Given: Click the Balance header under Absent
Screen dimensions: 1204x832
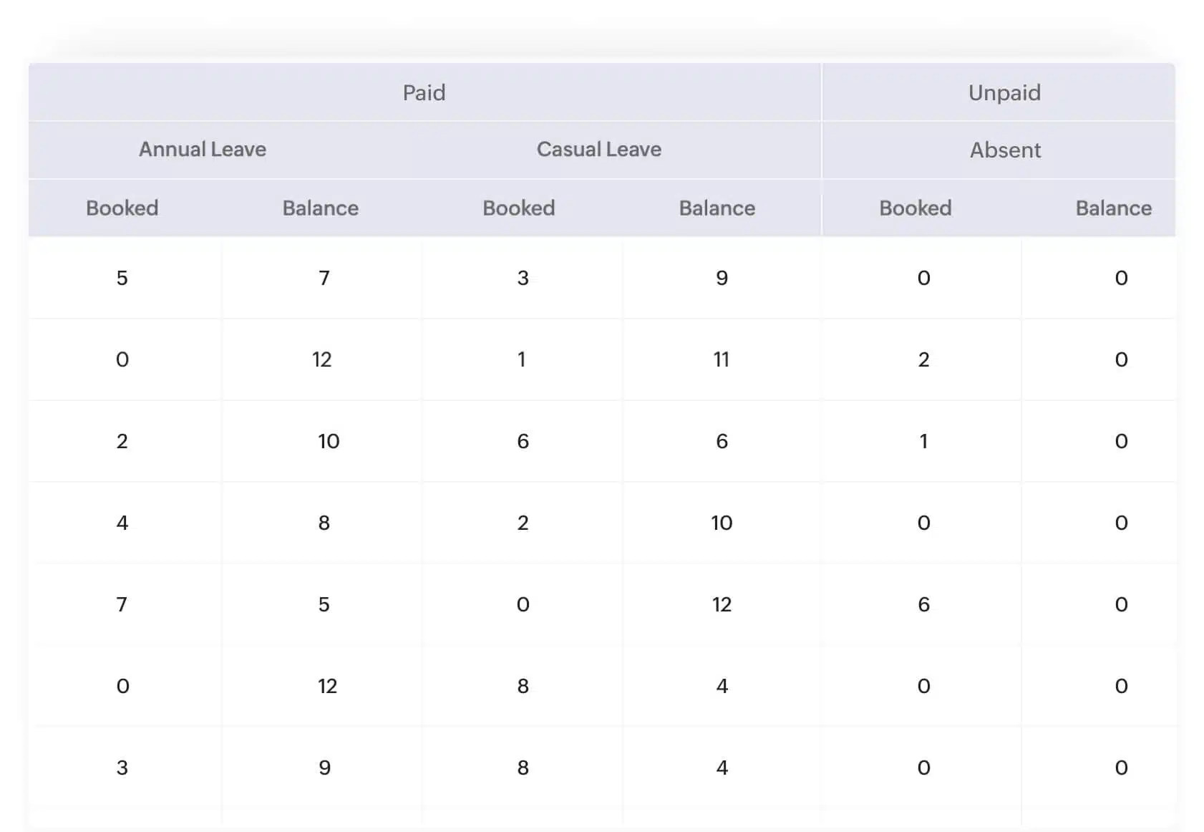Looking at the screenshot, I should [1114, 208].
